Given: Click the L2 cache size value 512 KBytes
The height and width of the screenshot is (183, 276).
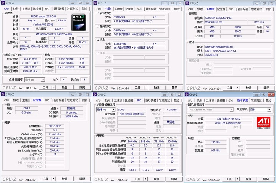Looking at the screenshot, I should (128, 43).
